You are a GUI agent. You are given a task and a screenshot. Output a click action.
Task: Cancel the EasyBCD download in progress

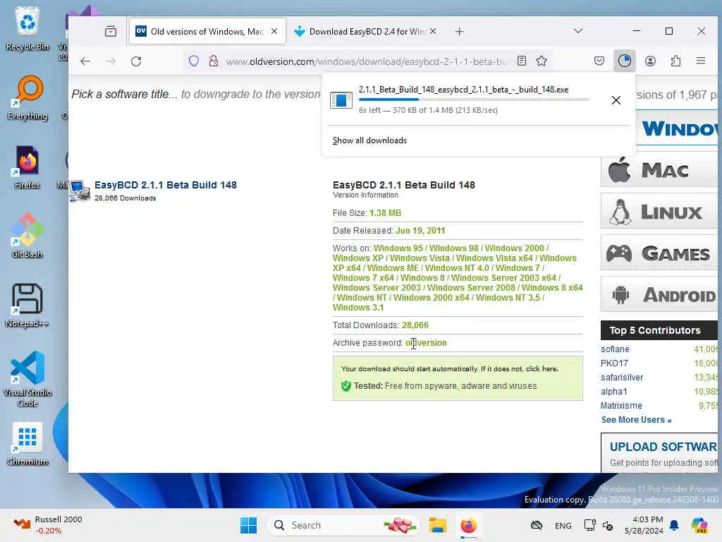click(x=616, y=100)
